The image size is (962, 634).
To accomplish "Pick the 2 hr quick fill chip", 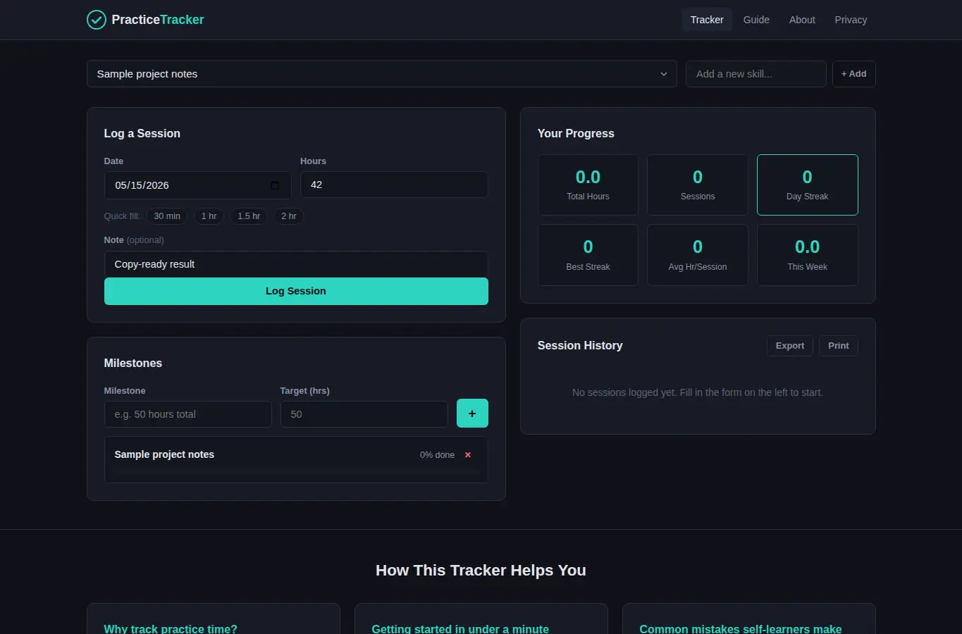I will pos(289,216).
